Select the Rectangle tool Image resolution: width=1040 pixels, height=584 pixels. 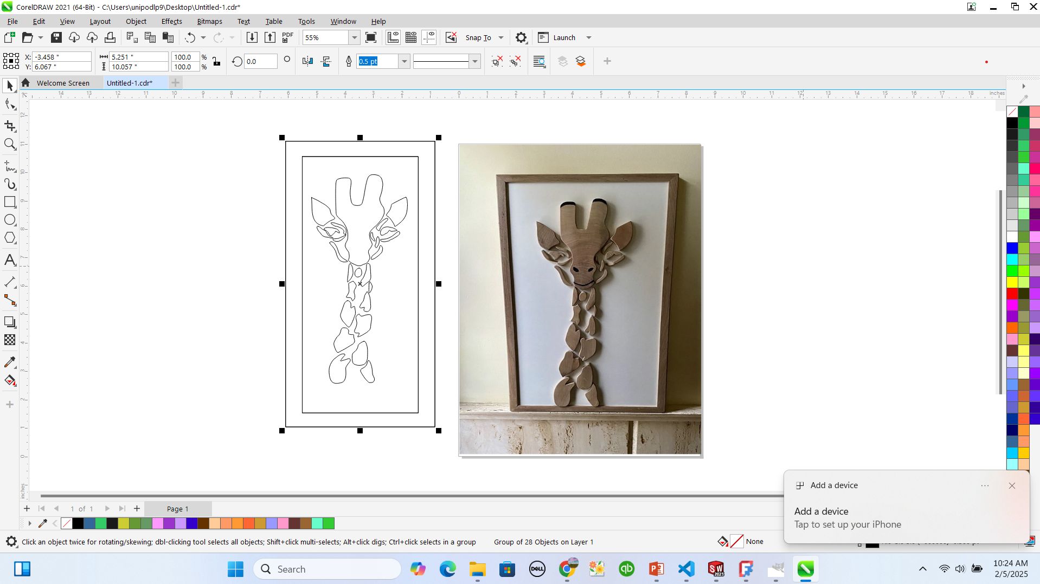click(x=10, y=202)
